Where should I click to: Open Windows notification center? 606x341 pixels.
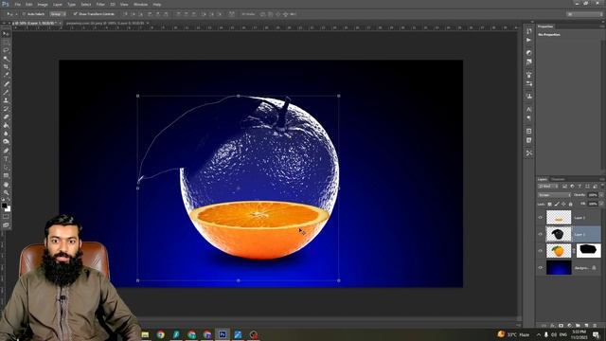coord(596,334)
